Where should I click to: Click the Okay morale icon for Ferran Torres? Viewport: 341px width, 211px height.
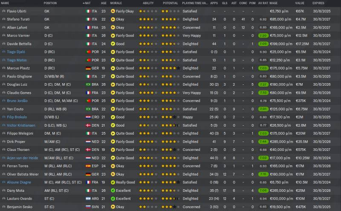pos(113,166)
